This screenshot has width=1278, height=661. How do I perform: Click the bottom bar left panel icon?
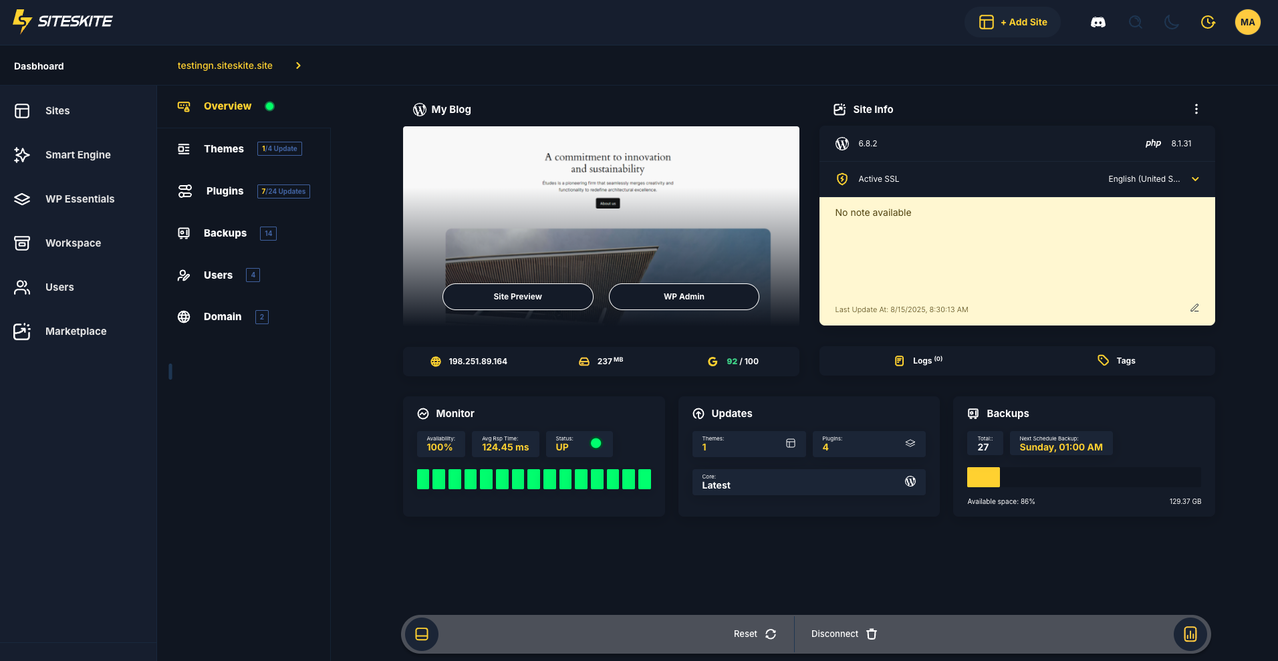click(422, 634)
